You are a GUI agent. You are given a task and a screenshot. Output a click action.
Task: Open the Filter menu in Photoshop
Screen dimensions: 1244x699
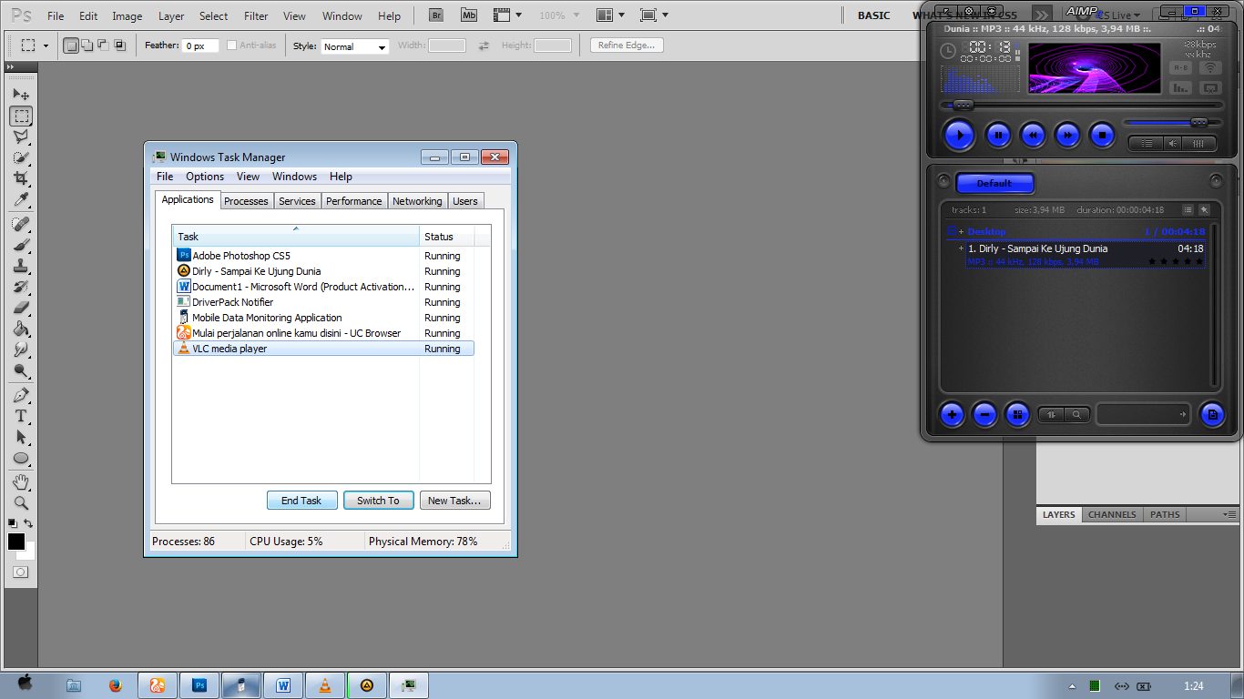(256, 15)
